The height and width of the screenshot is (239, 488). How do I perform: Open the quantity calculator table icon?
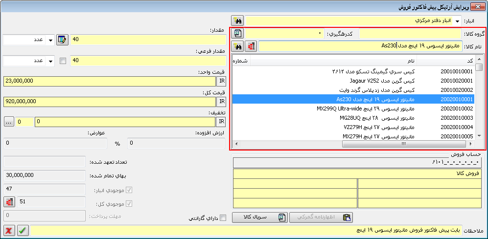click(x=62, y=40)
